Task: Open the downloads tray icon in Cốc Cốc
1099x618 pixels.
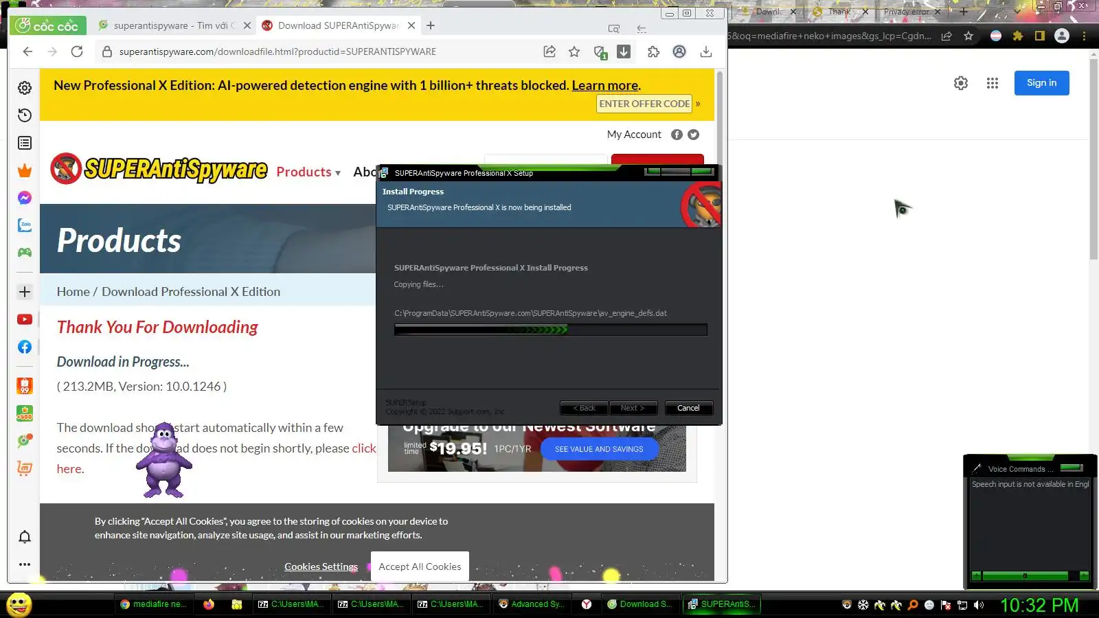Action: click(705, 51)
